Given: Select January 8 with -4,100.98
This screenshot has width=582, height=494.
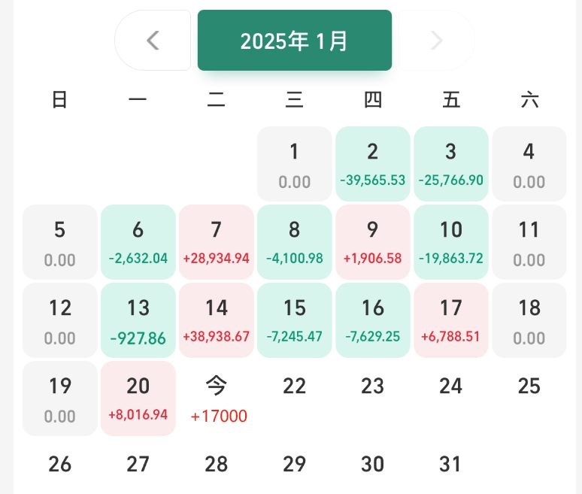Looking at the screenshot, I should click(295, 242).
